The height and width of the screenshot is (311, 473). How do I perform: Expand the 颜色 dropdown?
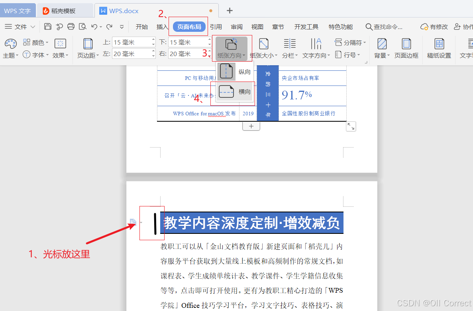[35, 43]
